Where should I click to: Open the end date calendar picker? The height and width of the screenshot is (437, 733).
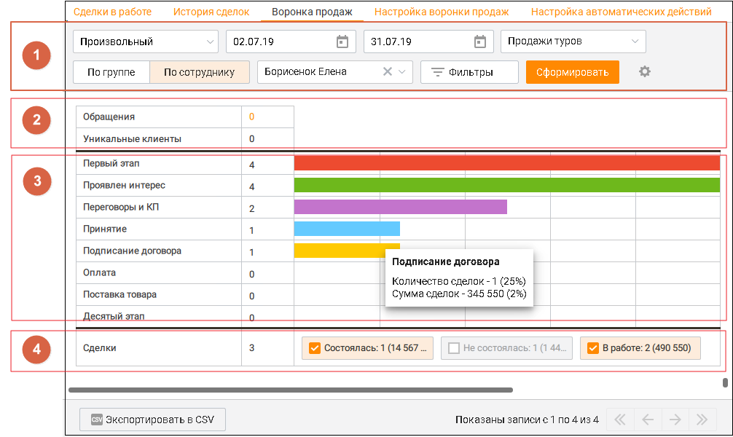(479, 42)
